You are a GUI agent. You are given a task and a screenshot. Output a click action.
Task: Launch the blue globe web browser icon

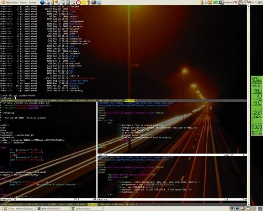(x=42, y=3)
